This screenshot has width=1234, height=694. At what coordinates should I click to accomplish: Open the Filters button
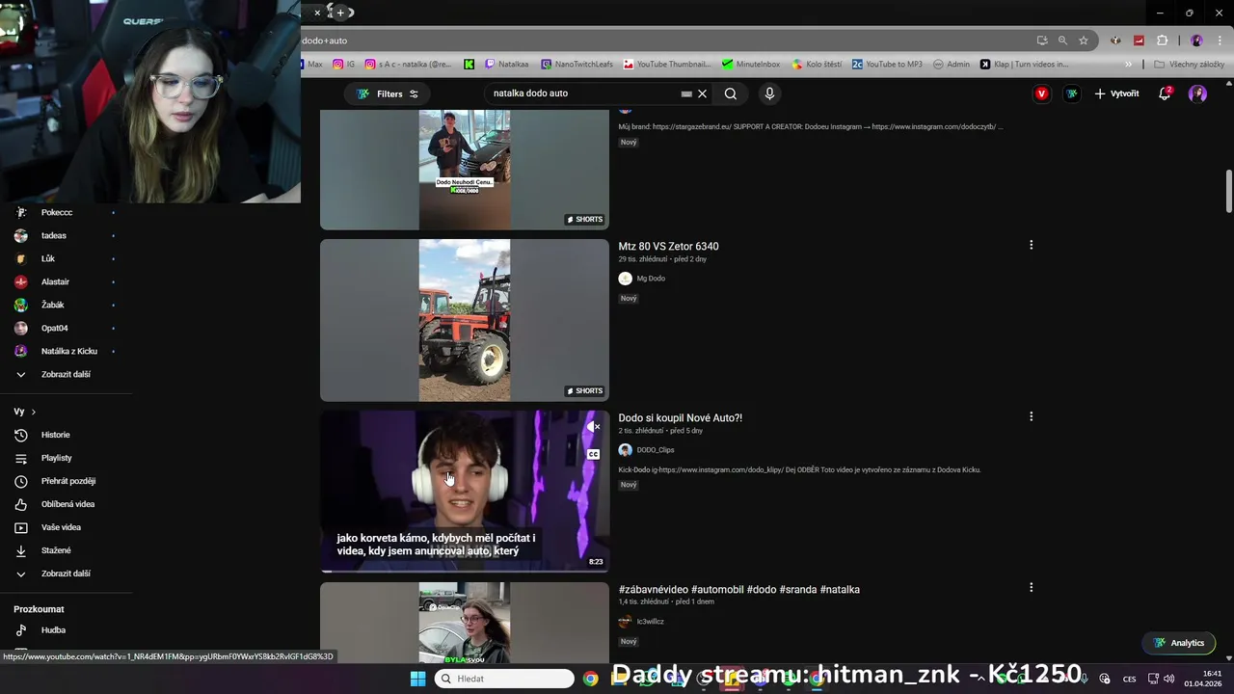pos(388,93)
